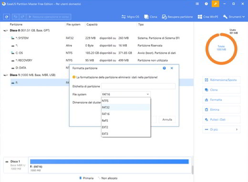Viewport: 248px width, 182px height.
Task: Click Pulisci i Dati in side panel
Action: click(221, 120)
